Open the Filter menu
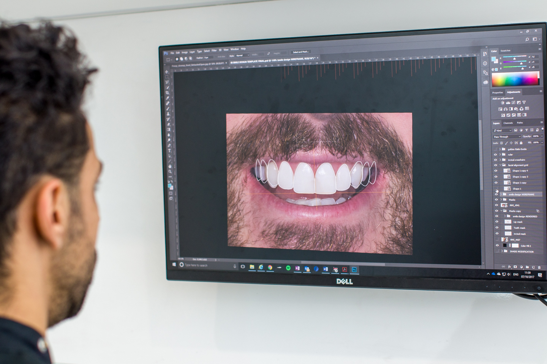 (214, 50)
